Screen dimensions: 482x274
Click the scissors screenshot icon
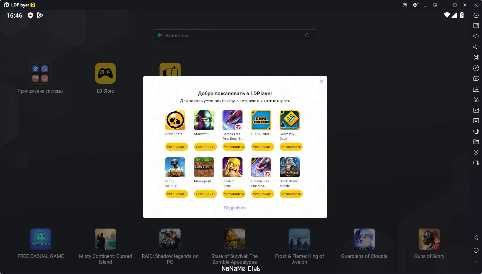(476, 100)
